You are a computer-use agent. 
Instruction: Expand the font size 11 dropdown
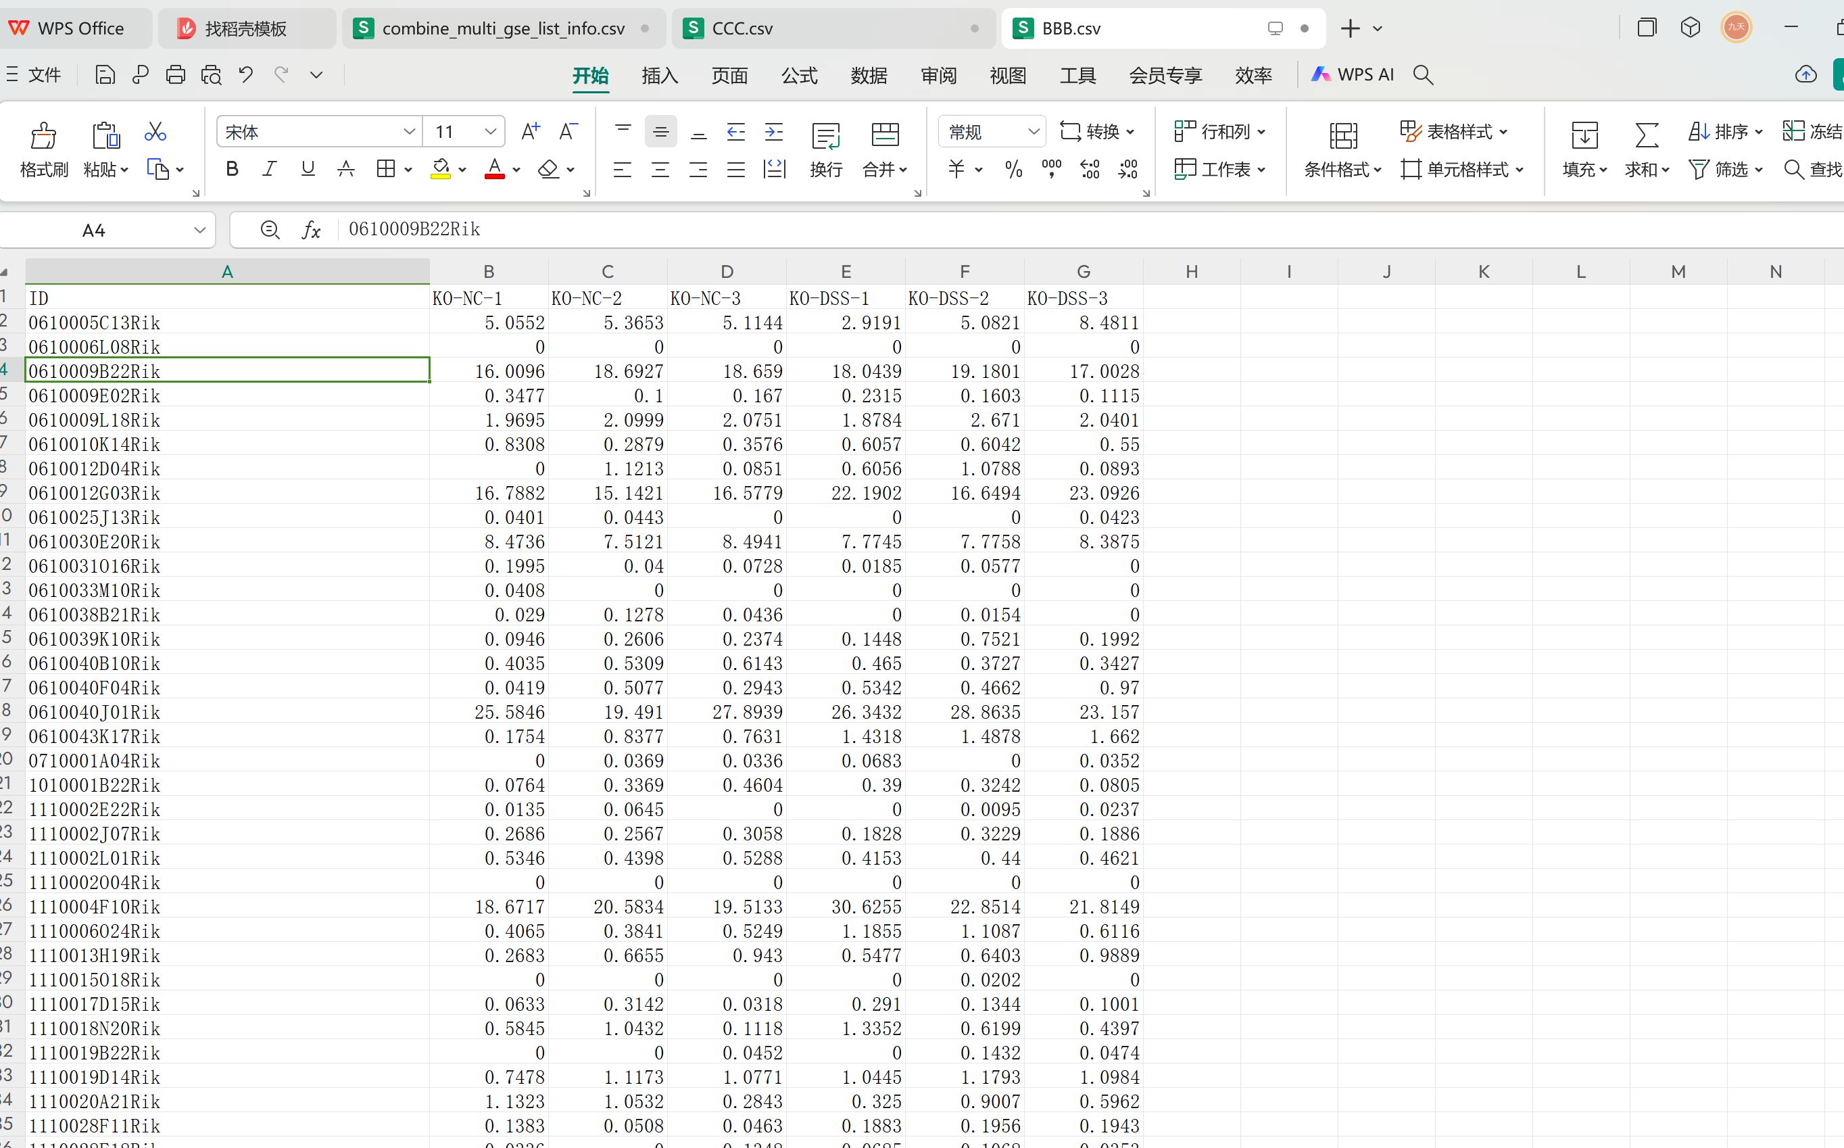pyautogui.click(x=491, y=132)
